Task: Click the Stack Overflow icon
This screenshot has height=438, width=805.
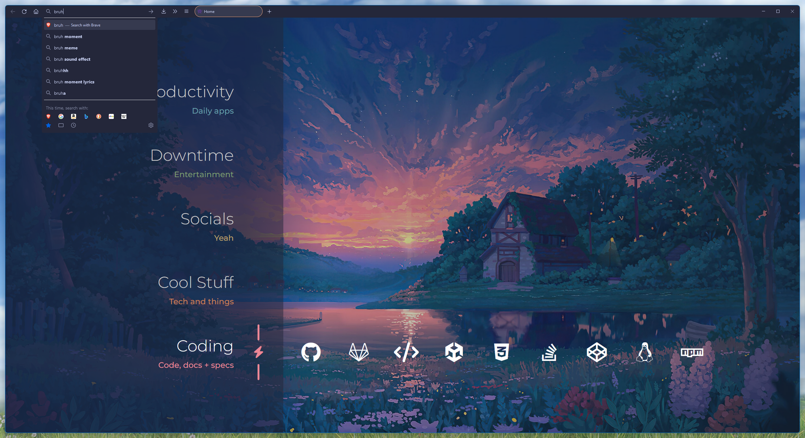Action: (549, 352)
